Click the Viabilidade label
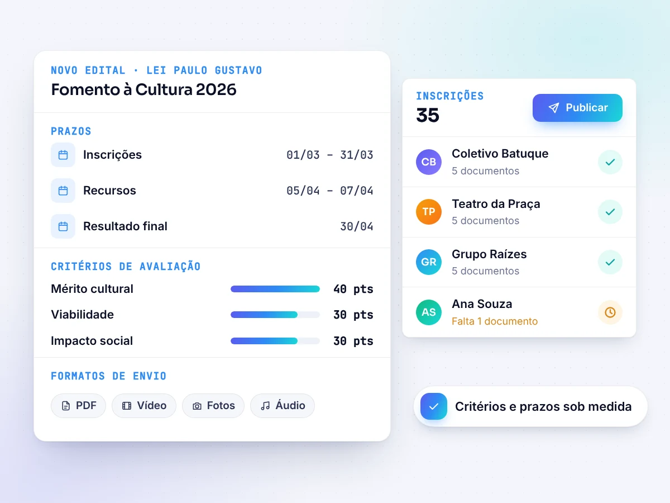Viewport: 670px width, 503px height. coord(83,315)
